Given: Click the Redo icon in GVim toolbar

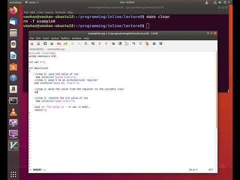Looking at the screenshot, I should click(65, 43).
